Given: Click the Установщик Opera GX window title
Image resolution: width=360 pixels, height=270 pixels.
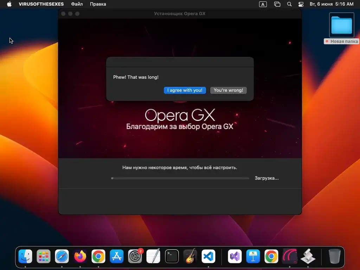Looking at the screenshot, I should [x=180, y=14].
